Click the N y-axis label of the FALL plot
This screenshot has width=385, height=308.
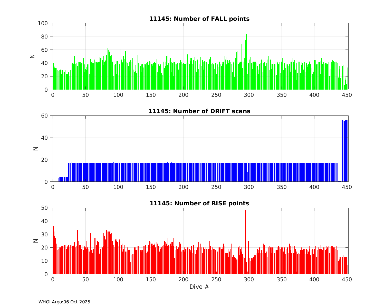[x=33, y=56]
